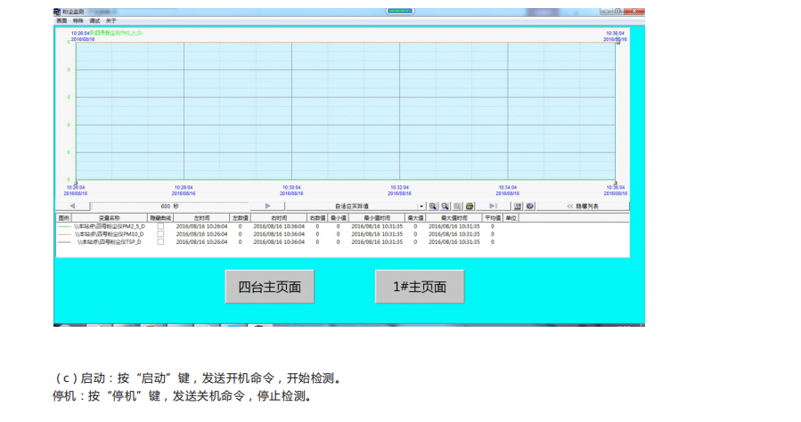Shift the time range backward with left arrow
Image resolution: width=801 pixels, height=422 pixels.
(72, 207)
